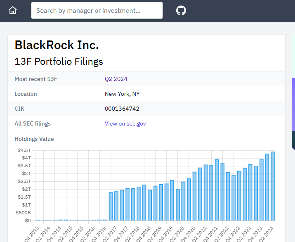Select the New York, NY location text
The image size is (295, 242).
click(x=122, y=94)
